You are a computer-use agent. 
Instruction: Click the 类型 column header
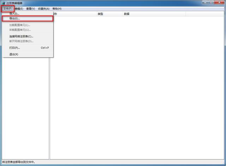109,14
